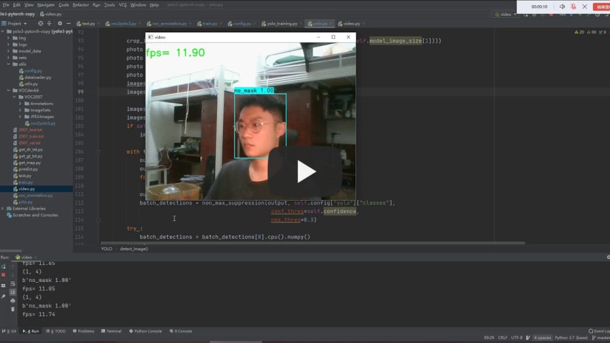
Task: Select dataloader.py in project tree
Action: pyautogui.click(x=37, y=77)
